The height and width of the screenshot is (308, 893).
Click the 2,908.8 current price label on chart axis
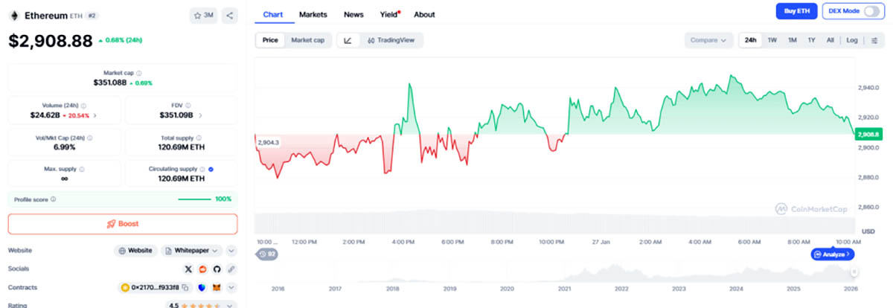point(868,134)
